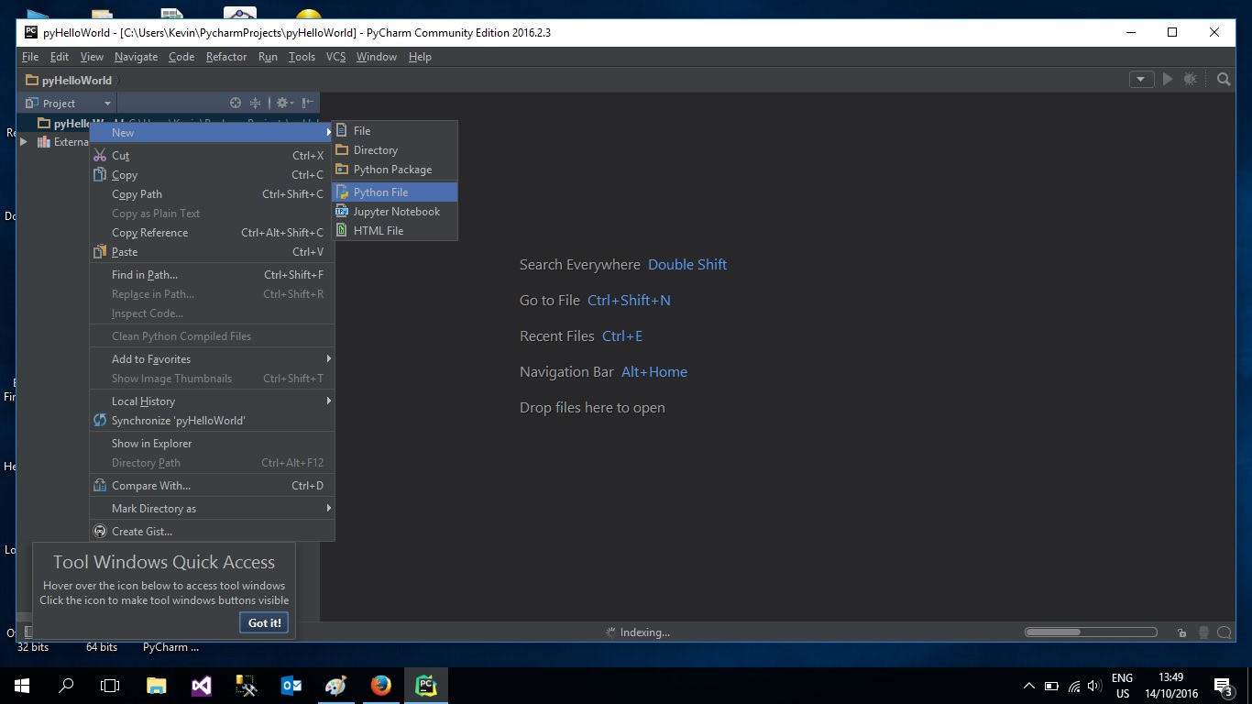The image size is (1252, 704).
Task: Open the Refactor menu
Action: [225, 56]
